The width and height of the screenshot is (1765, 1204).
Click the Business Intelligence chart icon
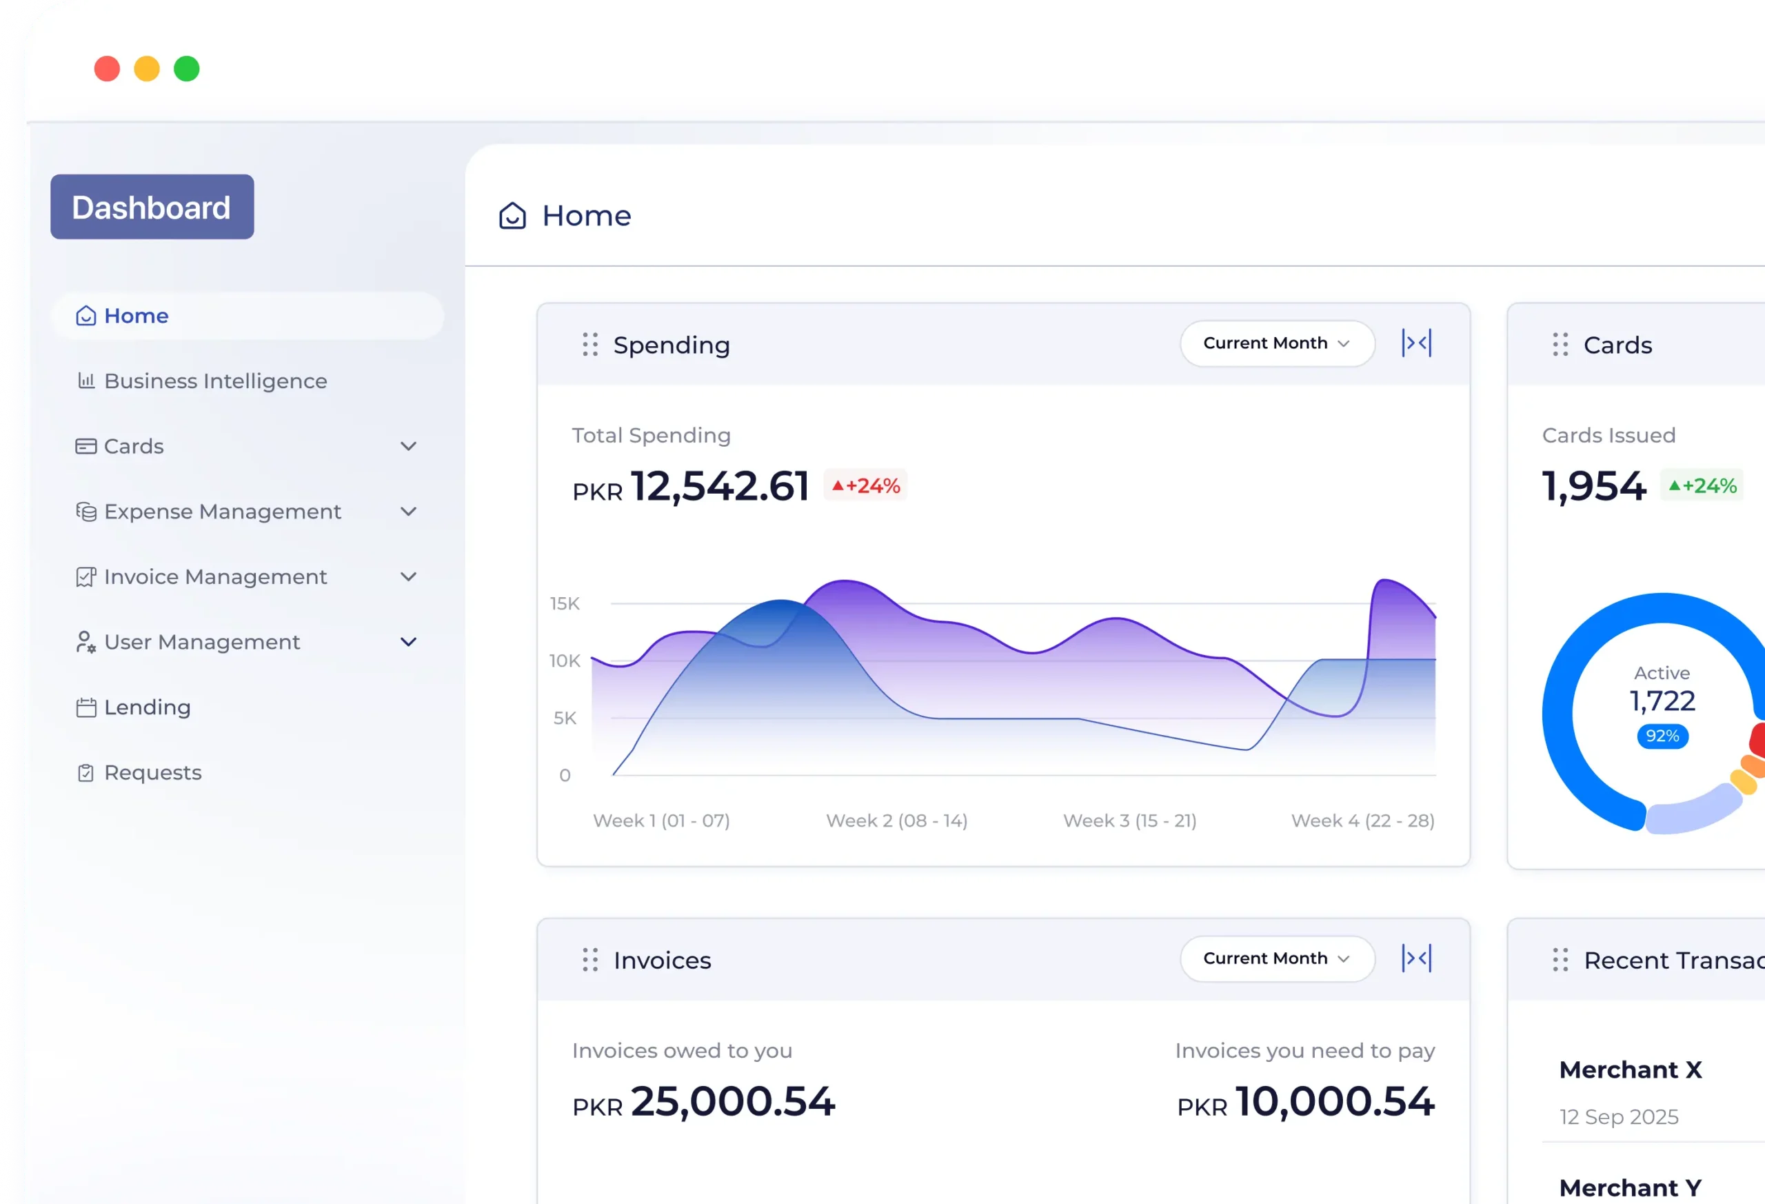point(85,381)
